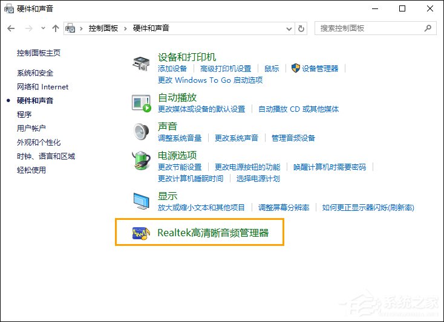Click the Devices and Printers icon
This screenshot has height=322, width=444.
tap(142, 63)
